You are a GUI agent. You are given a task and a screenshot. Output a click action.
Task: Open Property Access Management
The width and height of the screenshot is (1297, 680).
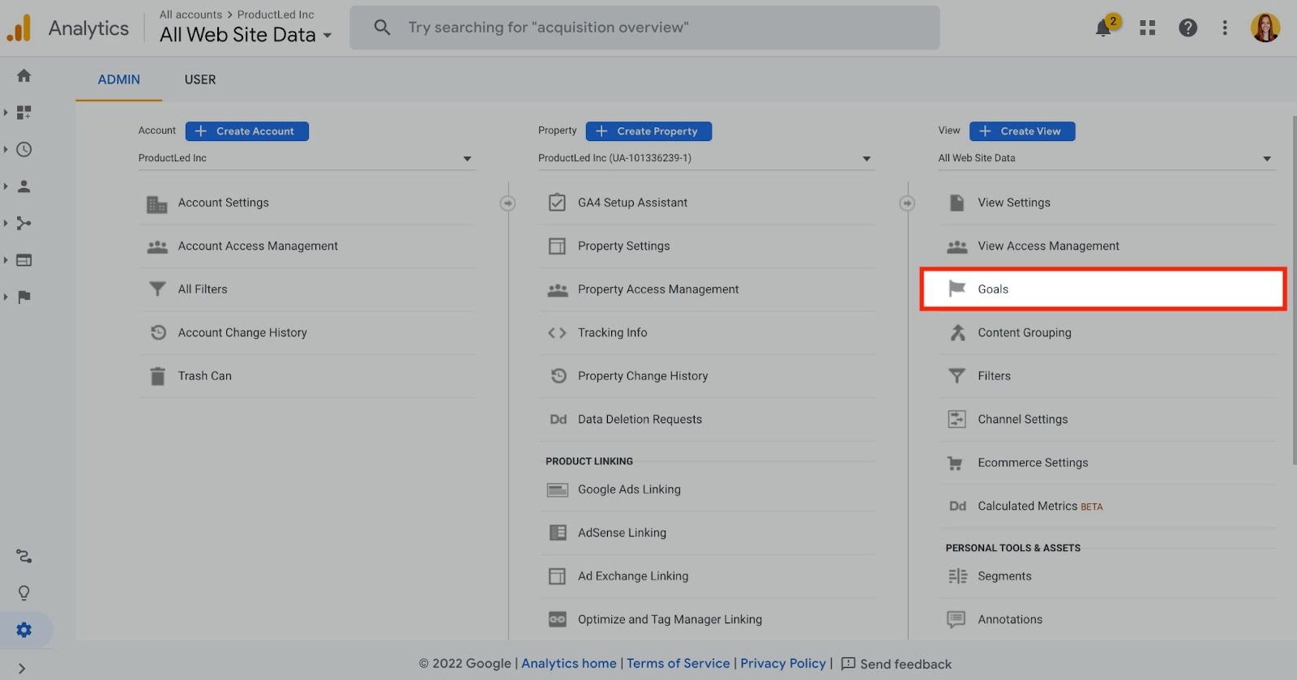708,289
